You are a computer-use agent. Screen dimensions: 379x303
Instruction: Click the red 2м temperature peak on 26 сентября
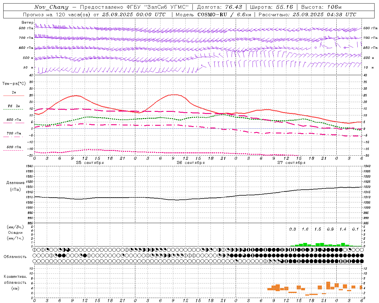(x=175, y=95)
